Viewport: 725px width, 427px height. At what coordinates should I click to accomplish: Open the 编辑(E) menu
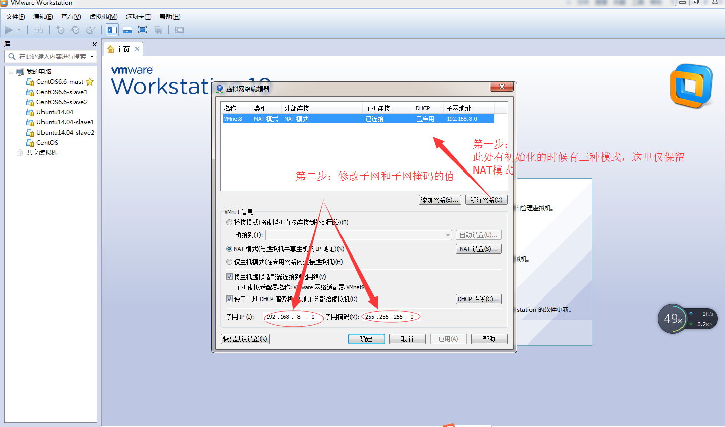click(x=43, y=17)
